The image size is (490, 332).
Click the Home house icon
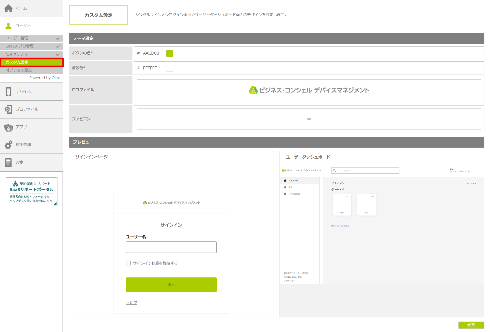coord(8,8)
